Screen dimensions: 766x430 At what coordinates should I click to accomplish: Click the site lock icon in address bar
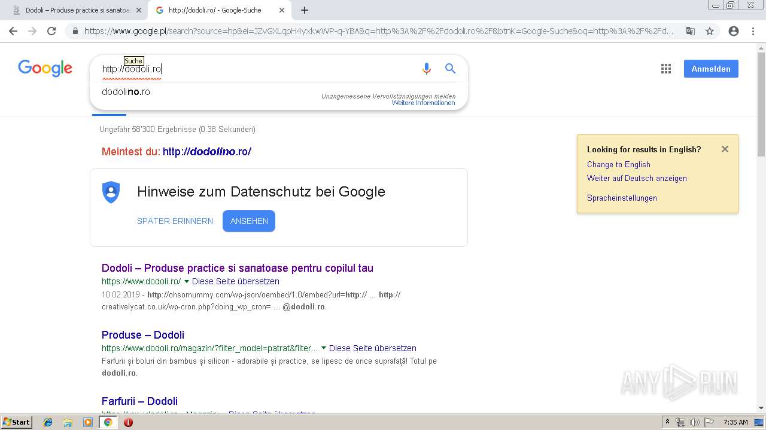(x=75, y=31)
